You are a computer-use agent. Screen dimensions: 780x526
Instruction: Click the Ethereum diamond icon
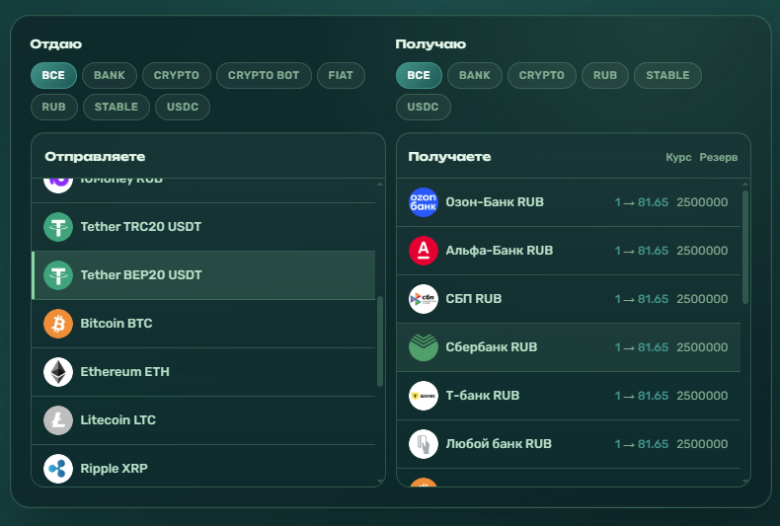tap(58, 372)
